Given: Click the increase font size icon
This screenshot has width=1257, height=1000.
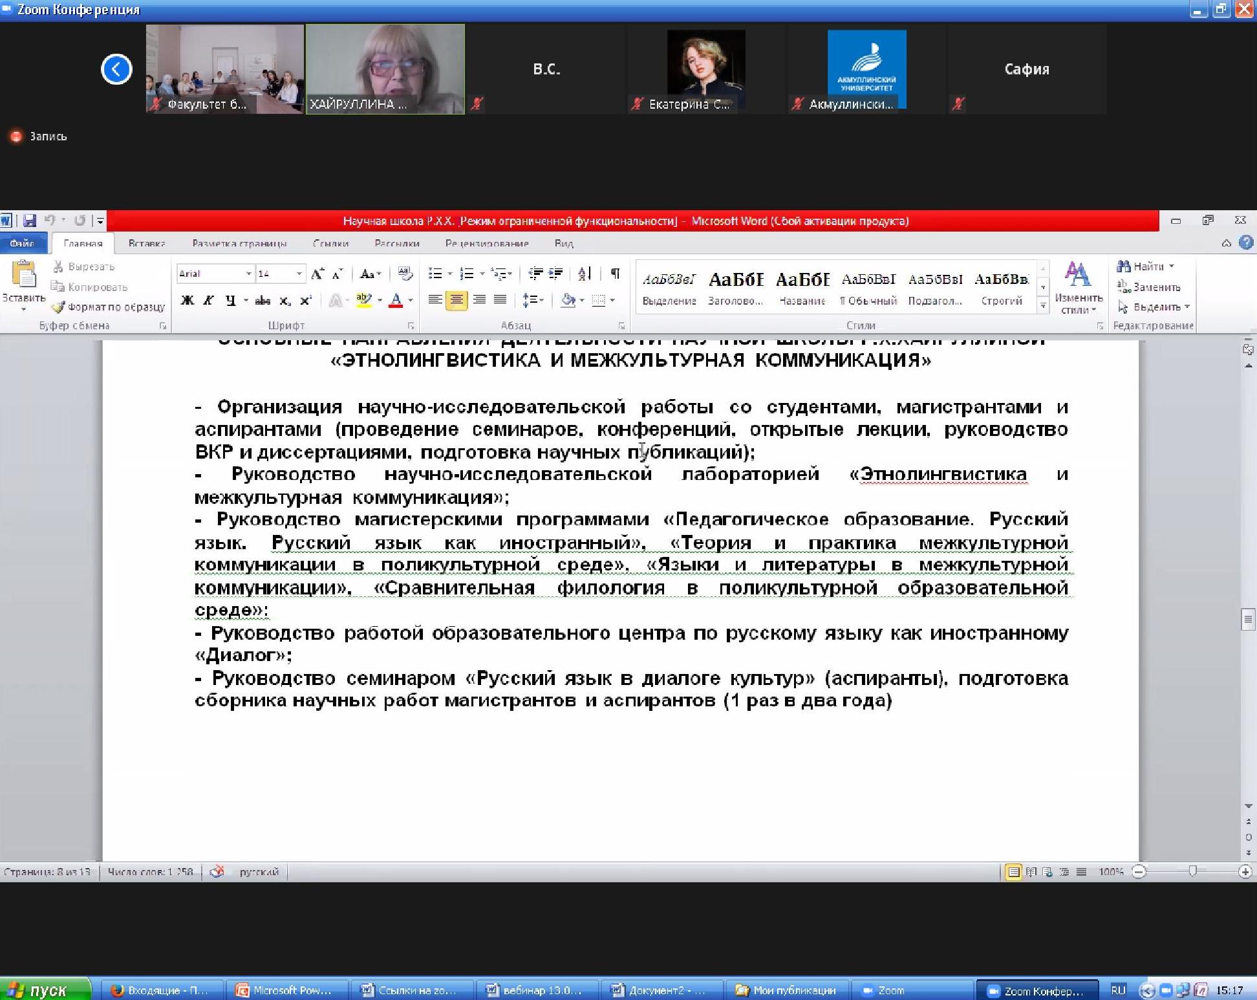Looking at the screenshot, I should point(317,274).
